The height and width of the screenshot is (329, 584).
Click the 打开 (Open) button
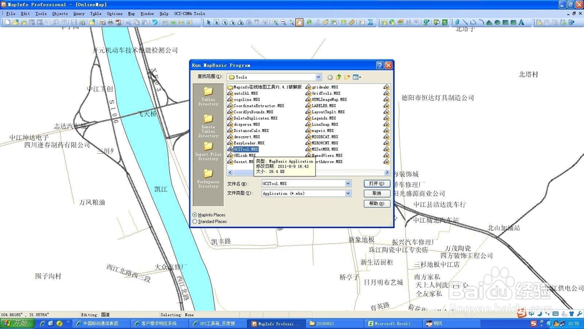click(x=377, y=183)
